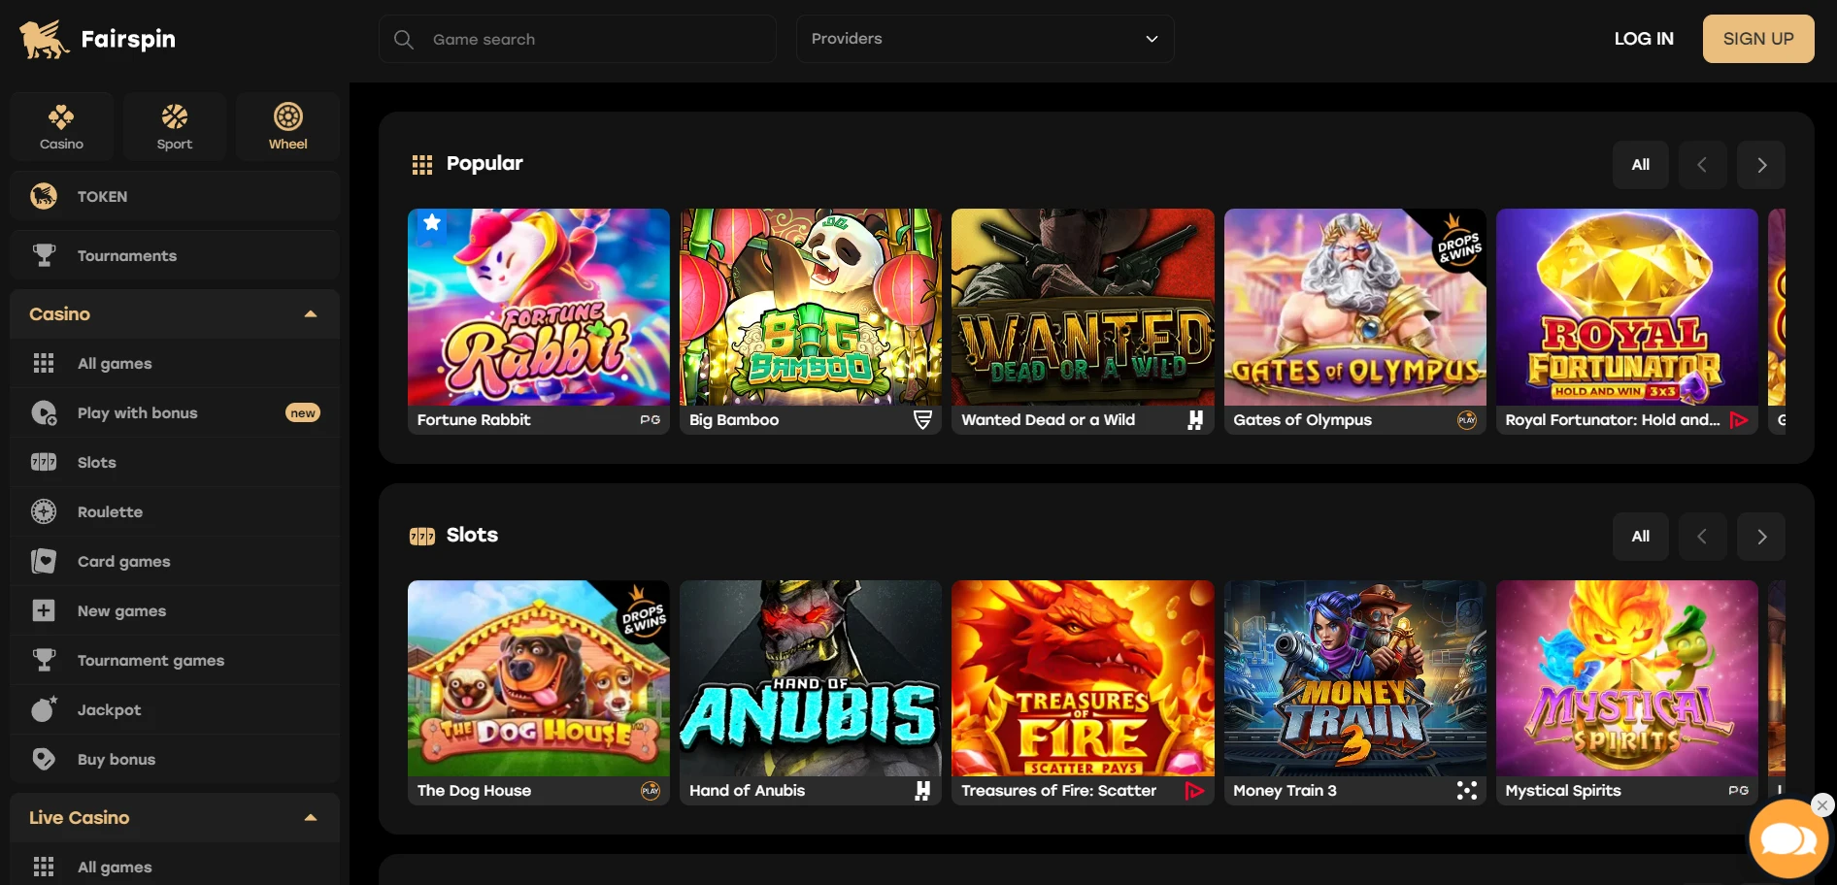Click provider icon on Treasures of Fire
The image size is (1837, 885).
(1195, 791)
